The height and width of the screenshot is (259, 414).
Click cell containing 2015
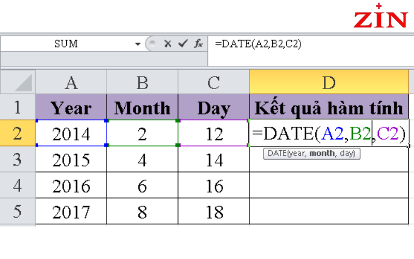click(71, 159)
